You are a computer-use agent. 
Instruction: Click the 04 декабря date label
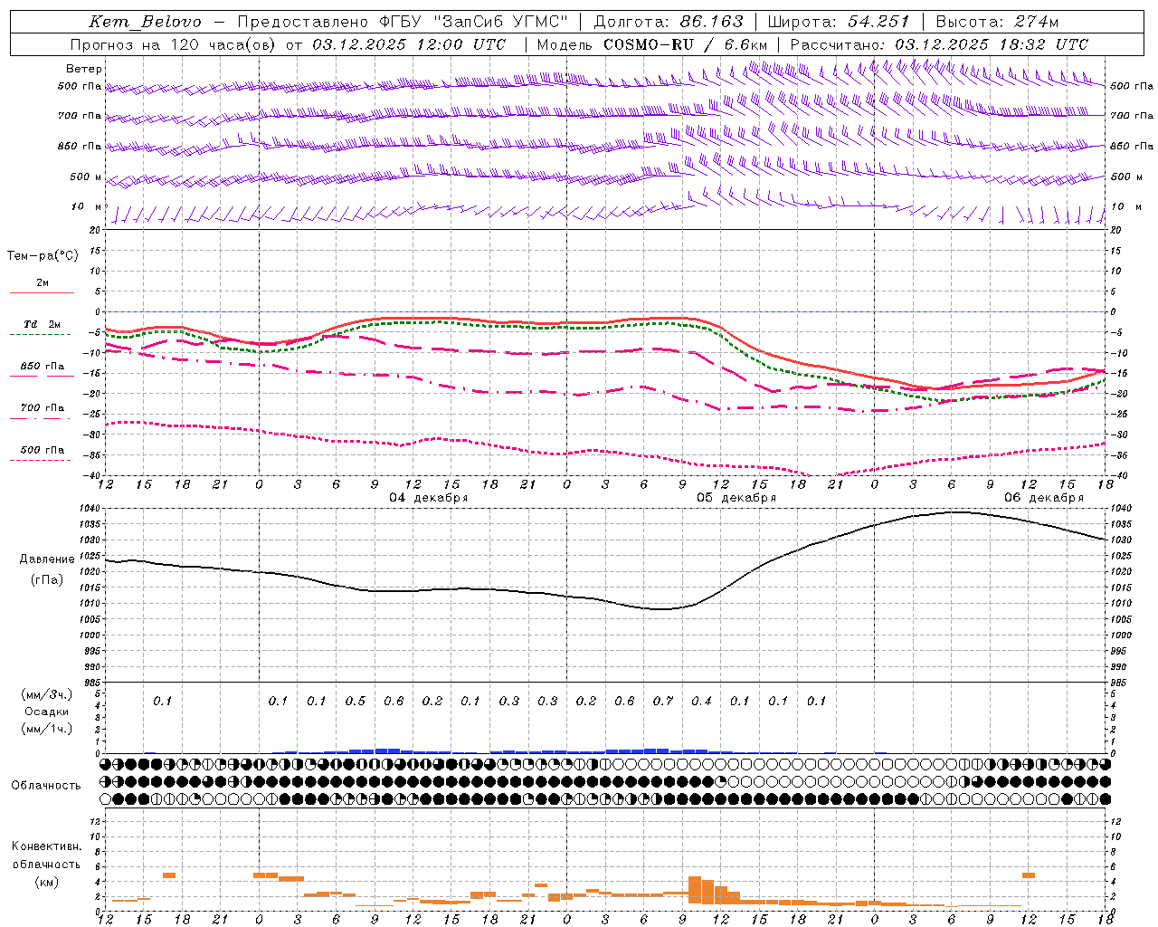point(428,498)
